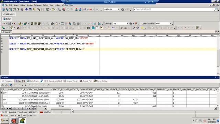Click the step-execute icon left of Desktop label
Viewport: 220px width, 124px height.
pyautogui.click(x=95, y=23)
